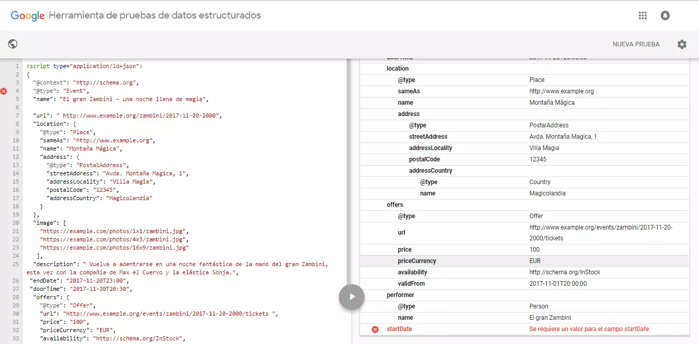Image resolution: width=699 pixels, height=344 pixels.
Task: Select the offers row in results
Action: coord(524,205)
